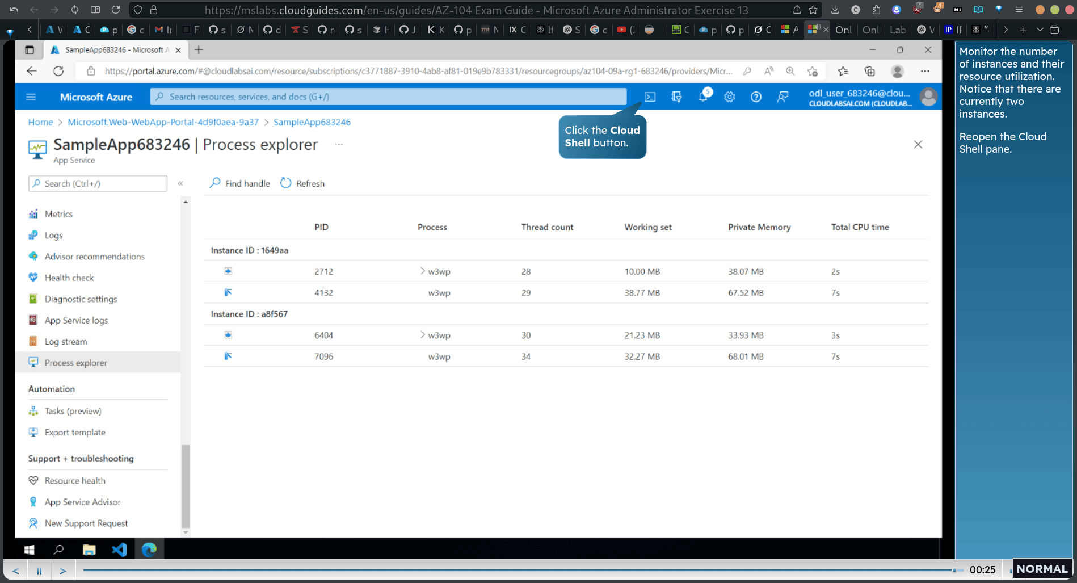Viewport: 1077px width, 583px height.
Task: Close the SampleApp683246 Edge tab
Action: pyautogui.click(x=178, y=50)
